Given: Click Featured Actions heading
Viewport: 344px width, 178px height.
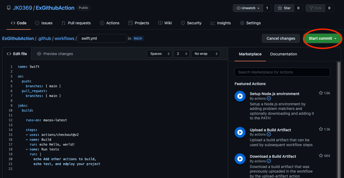Looking at the screenshot, I should [250, 84].
